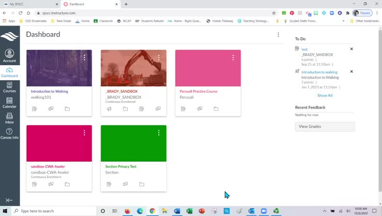Image resolution: width=382 pixels, height=216 pixels.
Task: Open Dashboard options menu (three dots)
Action: (278, 35)
